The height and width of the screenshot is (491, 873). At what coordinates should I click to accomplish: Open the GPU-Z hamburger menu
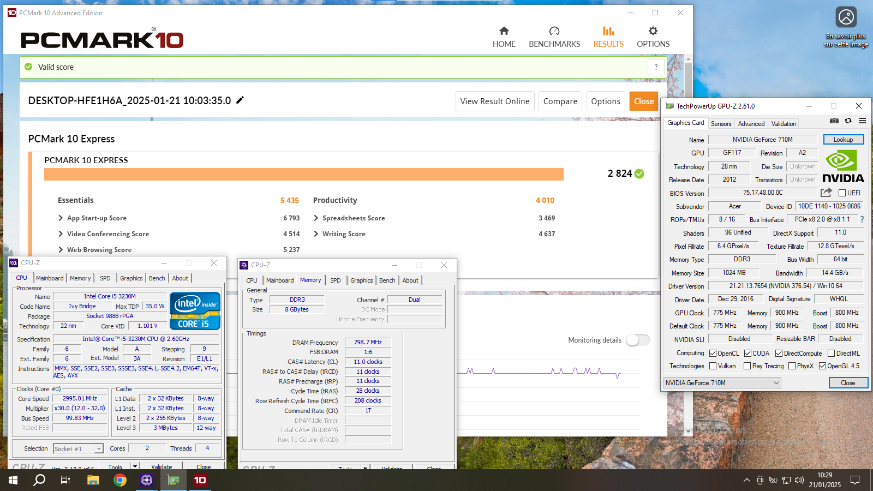862,121
